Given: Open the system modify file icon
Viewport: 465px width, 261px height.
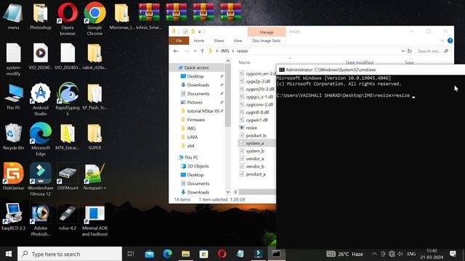Looking at the screenshot, I should 13,59.
